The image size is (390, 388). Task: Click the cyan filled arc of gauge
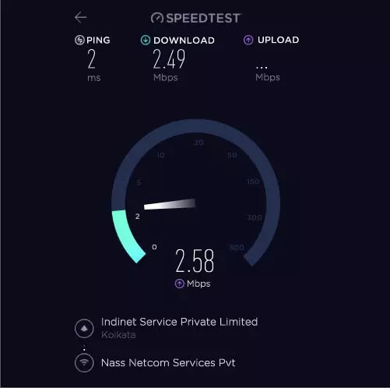point(126,235)
